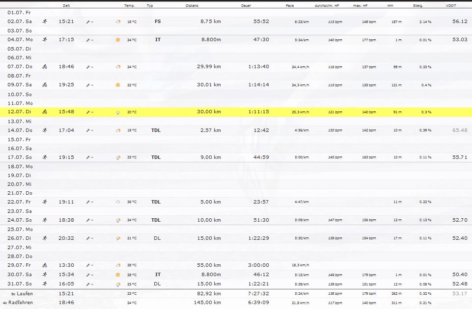The width and height of the screenshot is (472, 309).
Task: Open the wrench dropdown for 02.07. activity
Action: point(89,22)
